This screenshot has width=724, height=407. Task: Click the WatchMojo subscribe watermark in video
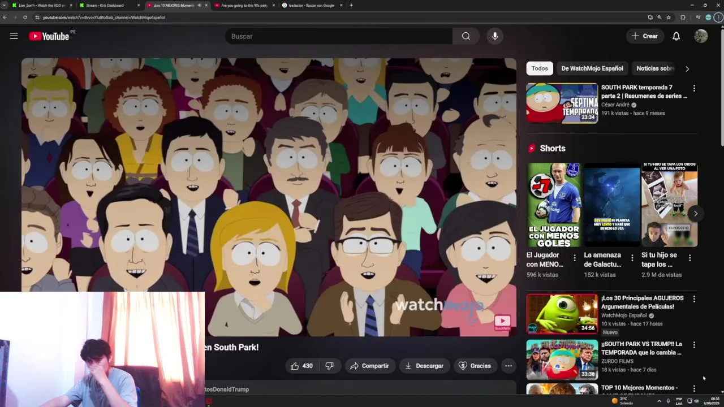(x=502, y=323)
